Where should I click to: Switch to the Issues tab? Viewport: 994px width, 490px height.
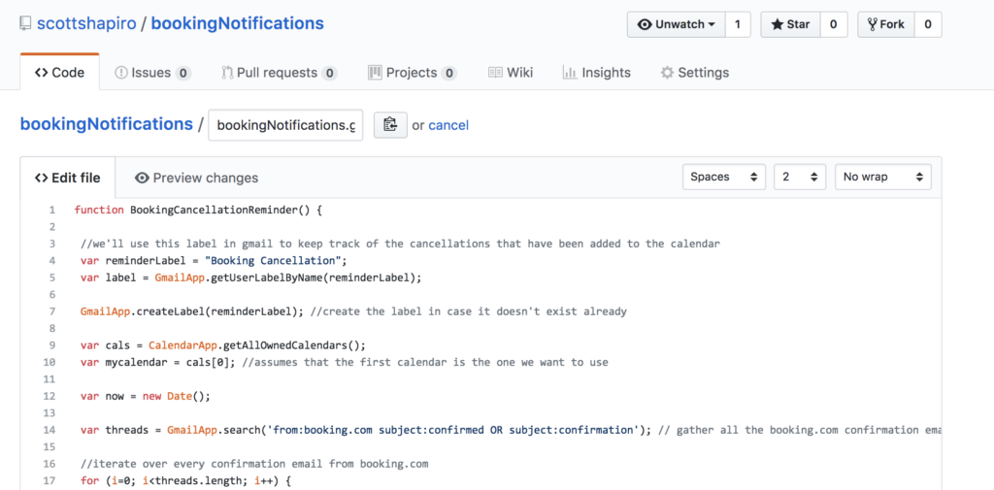[x=152, y=73]
